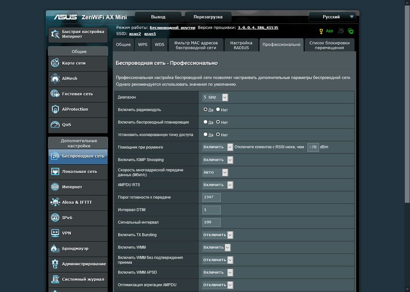Viewport: 410px width, 292px height.
Task: Open the VPN icon
Action: tap(55, 233)
